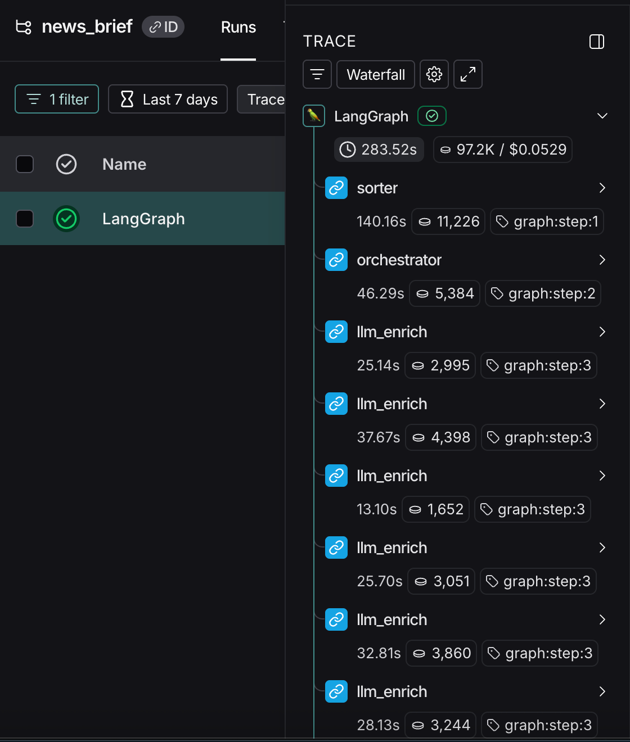Screen dimensions: 630x742
Task: Collapse the LangGraph trace root chevron
Action: click(x=602, y=116)
